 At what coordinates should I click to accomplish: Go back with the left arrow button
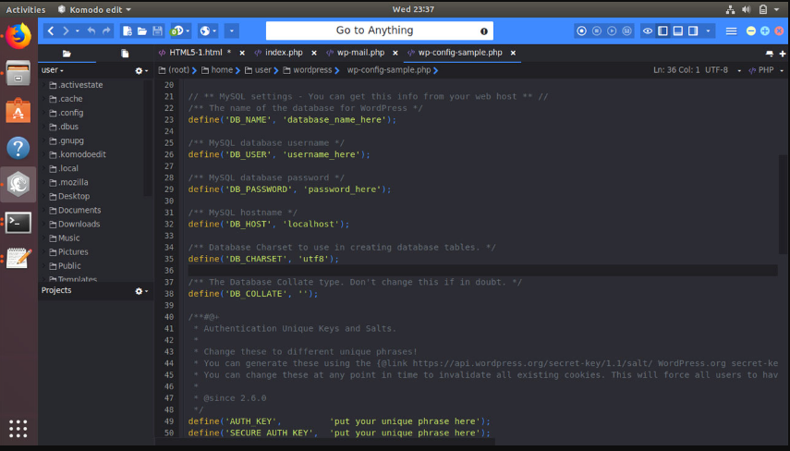coord(51,30)
